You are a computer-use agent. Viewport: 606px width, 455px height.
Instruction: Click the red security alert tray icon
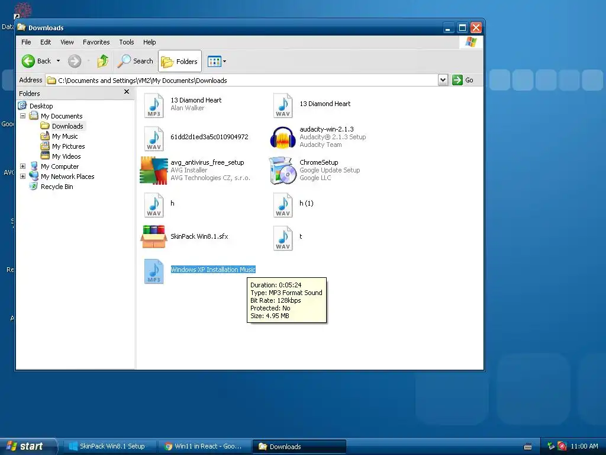click(562, 446)
